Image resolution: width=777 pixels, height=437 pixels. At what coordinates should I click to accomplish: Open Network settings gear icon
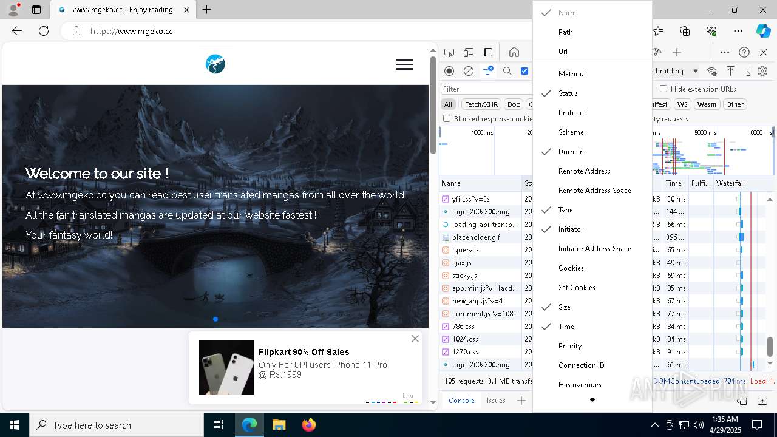tap(762, 71)
